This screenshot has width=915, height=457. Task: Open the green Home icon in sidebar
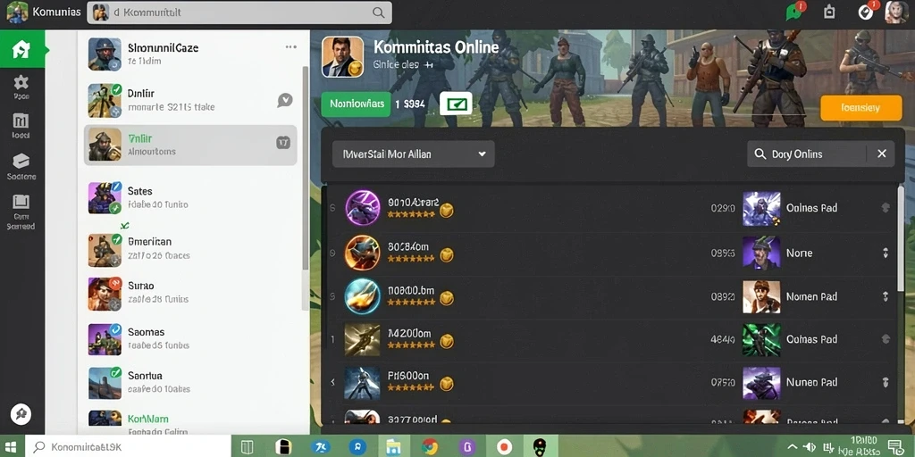21,50
